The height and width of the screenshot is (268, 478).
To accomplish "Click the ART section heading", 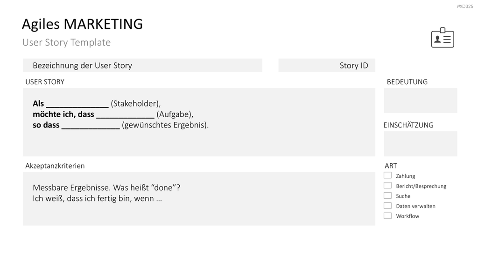I will 391,166.
